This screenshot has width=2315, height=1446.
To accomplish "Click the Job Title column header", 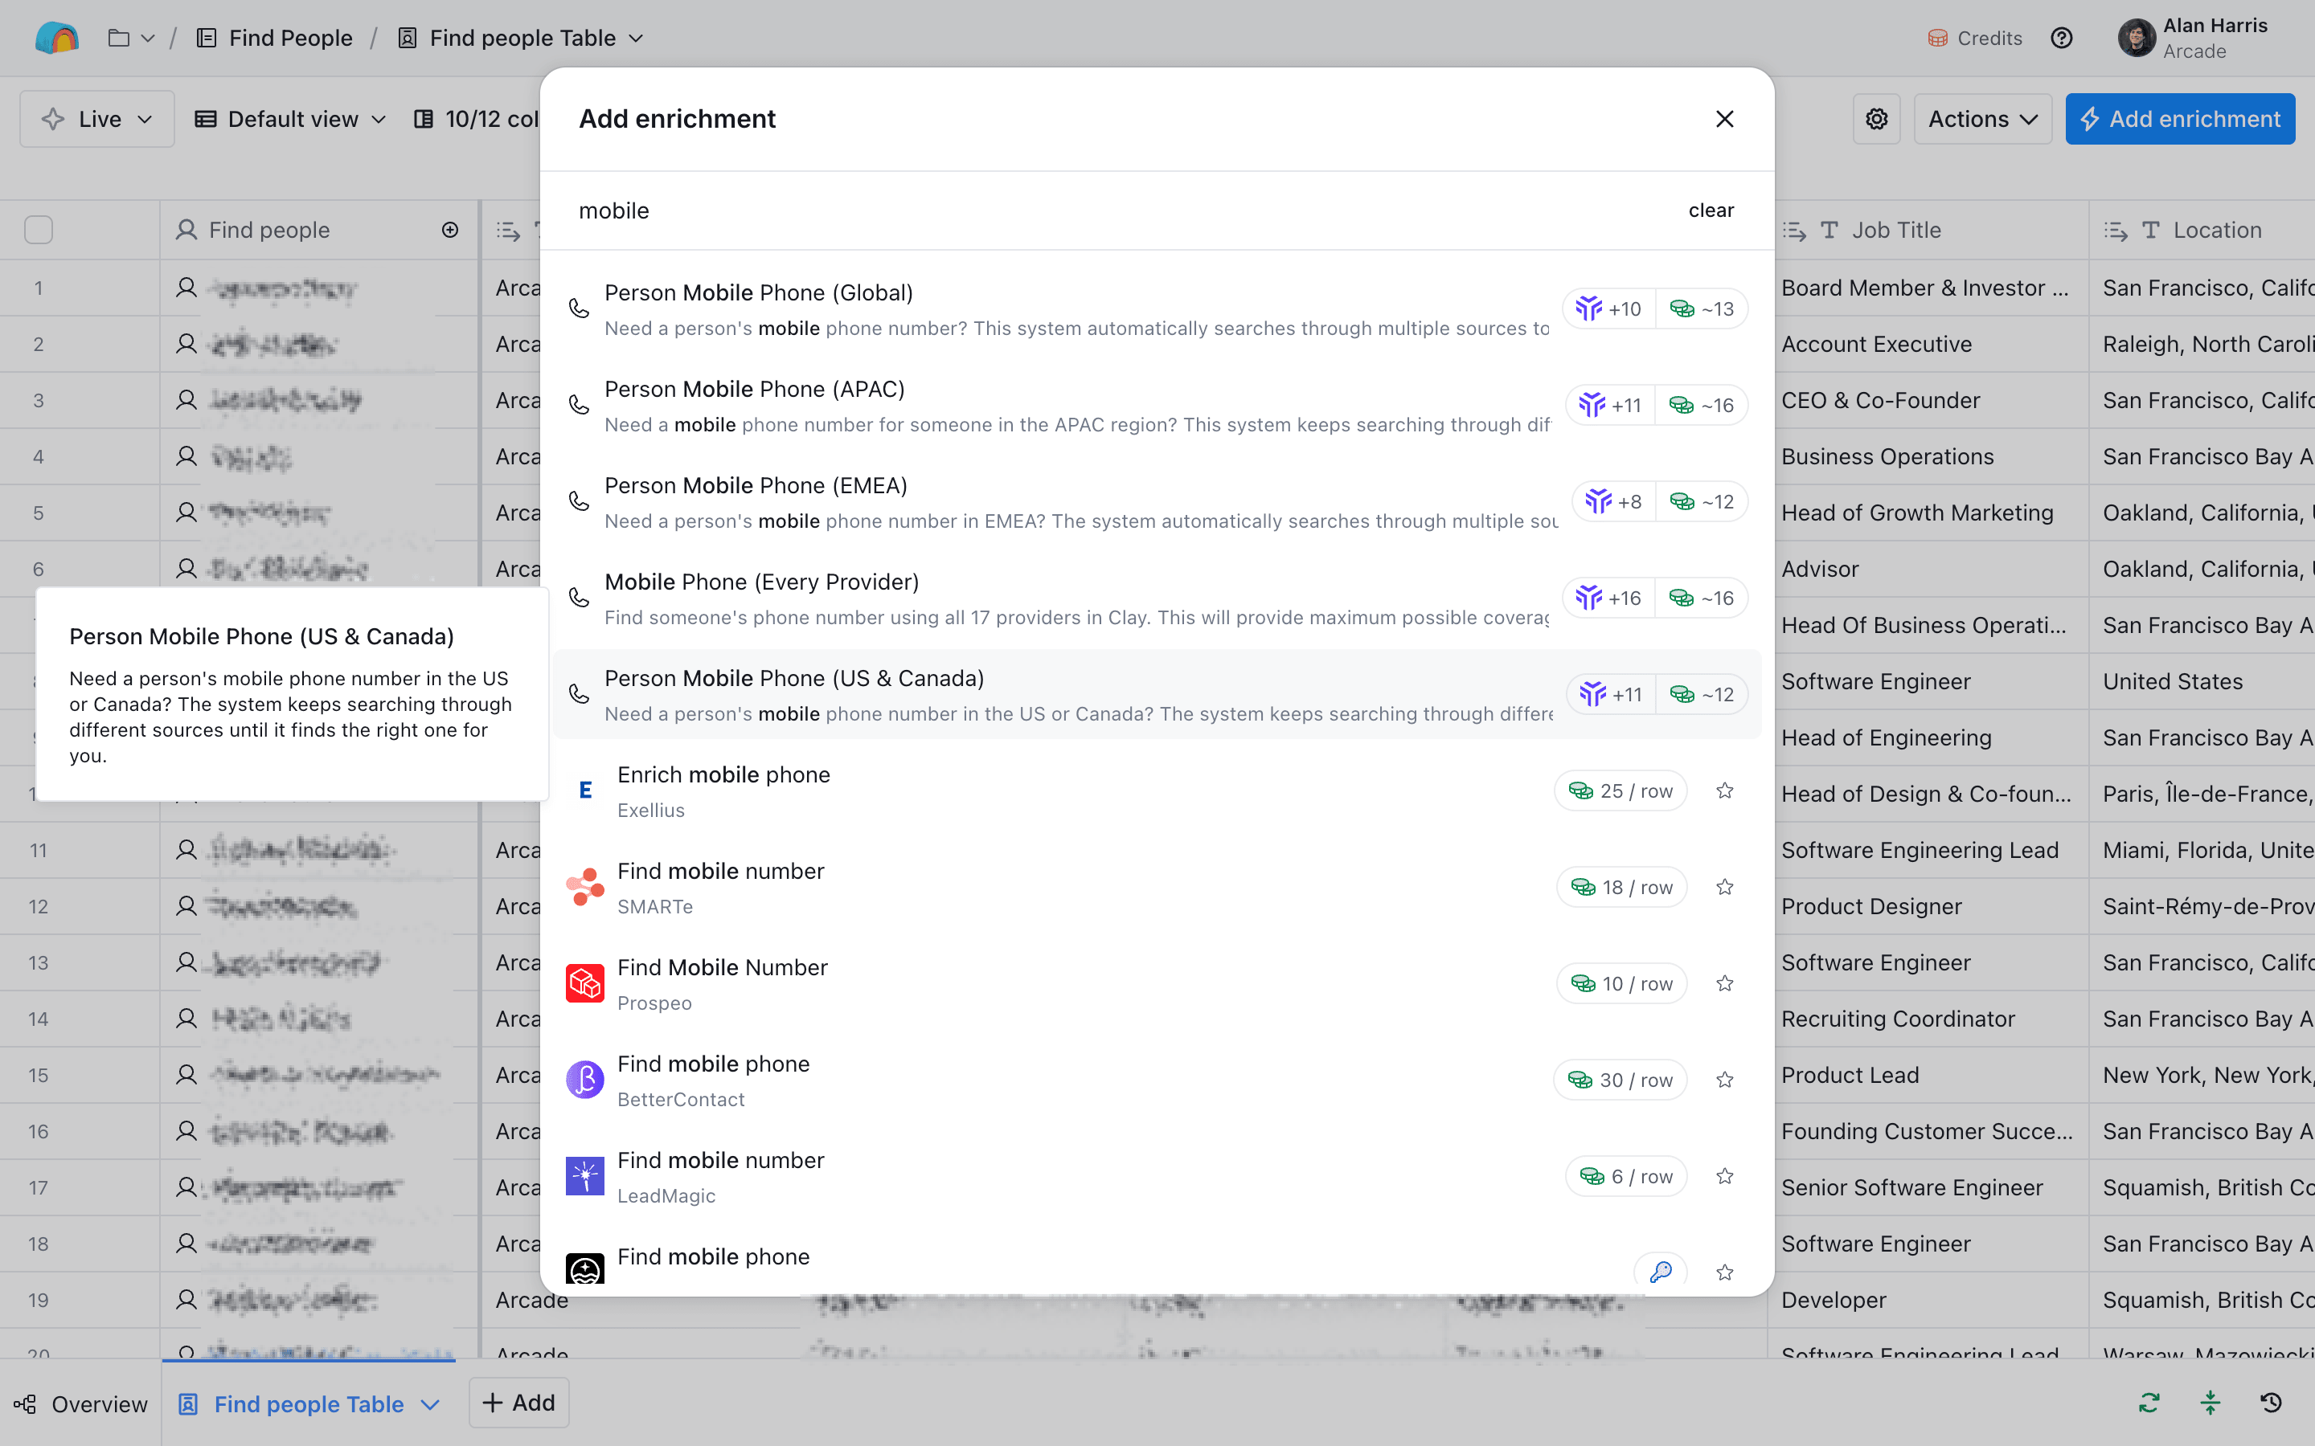I will coord(1928,230).
